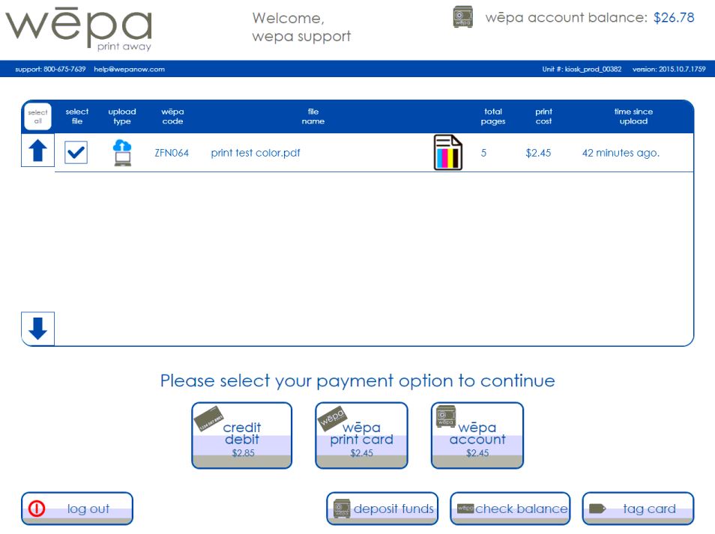This screenshot has width=715, height=534.
Task: Click the ZFN064 wēpa code
Action: pyautogui.click(x=172, y=152)
